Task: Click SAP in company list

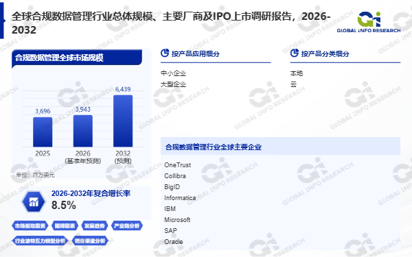Action: click(x=170, y=231)
